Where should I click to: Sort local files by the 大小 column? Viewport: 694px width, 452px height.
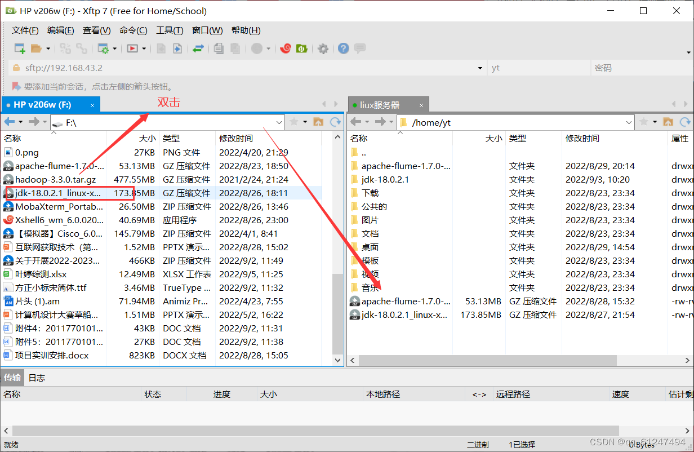pyautogui.click(x=133, y=138)
